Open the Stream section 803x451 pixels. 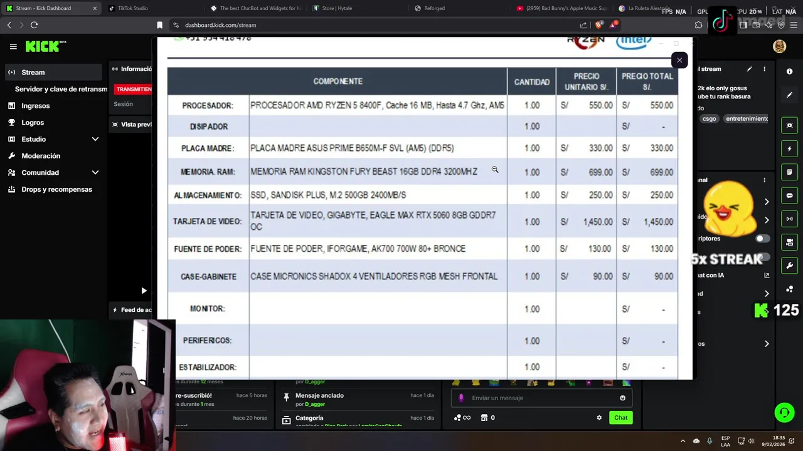53,72
